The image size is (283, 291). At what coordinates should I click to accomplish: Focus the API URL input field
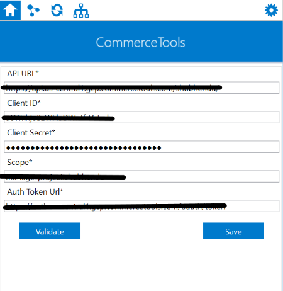[x=141, y=88]
